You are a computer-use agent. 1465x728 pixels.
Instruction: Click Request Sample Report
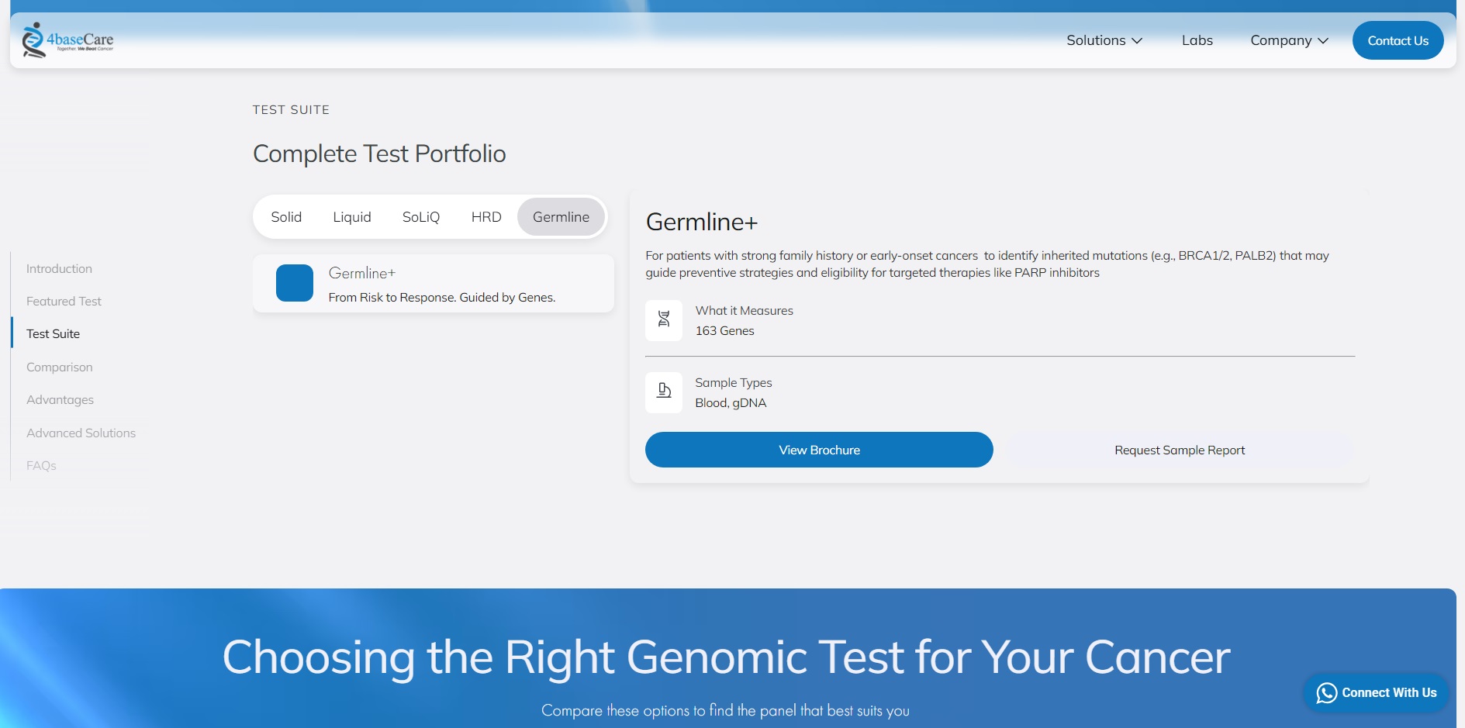click(1180, 450)
